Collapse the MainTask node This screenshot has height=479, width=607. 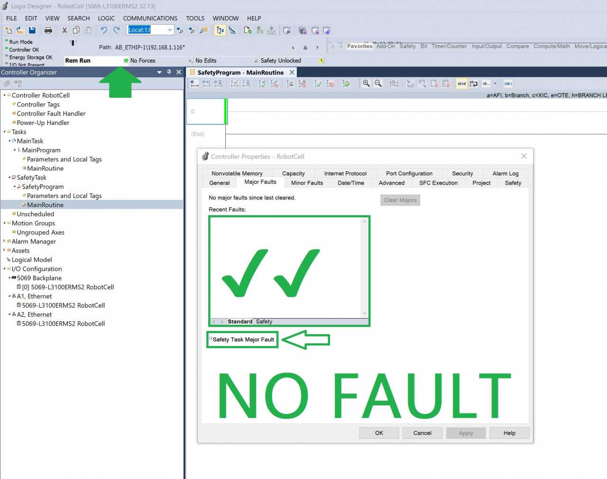point(9,141)
